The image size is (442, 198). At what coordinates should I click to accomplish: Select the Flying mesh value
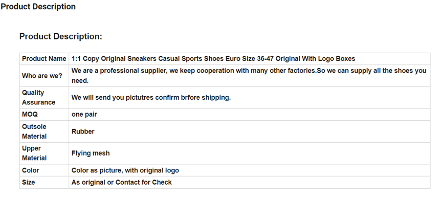point(91,153)
